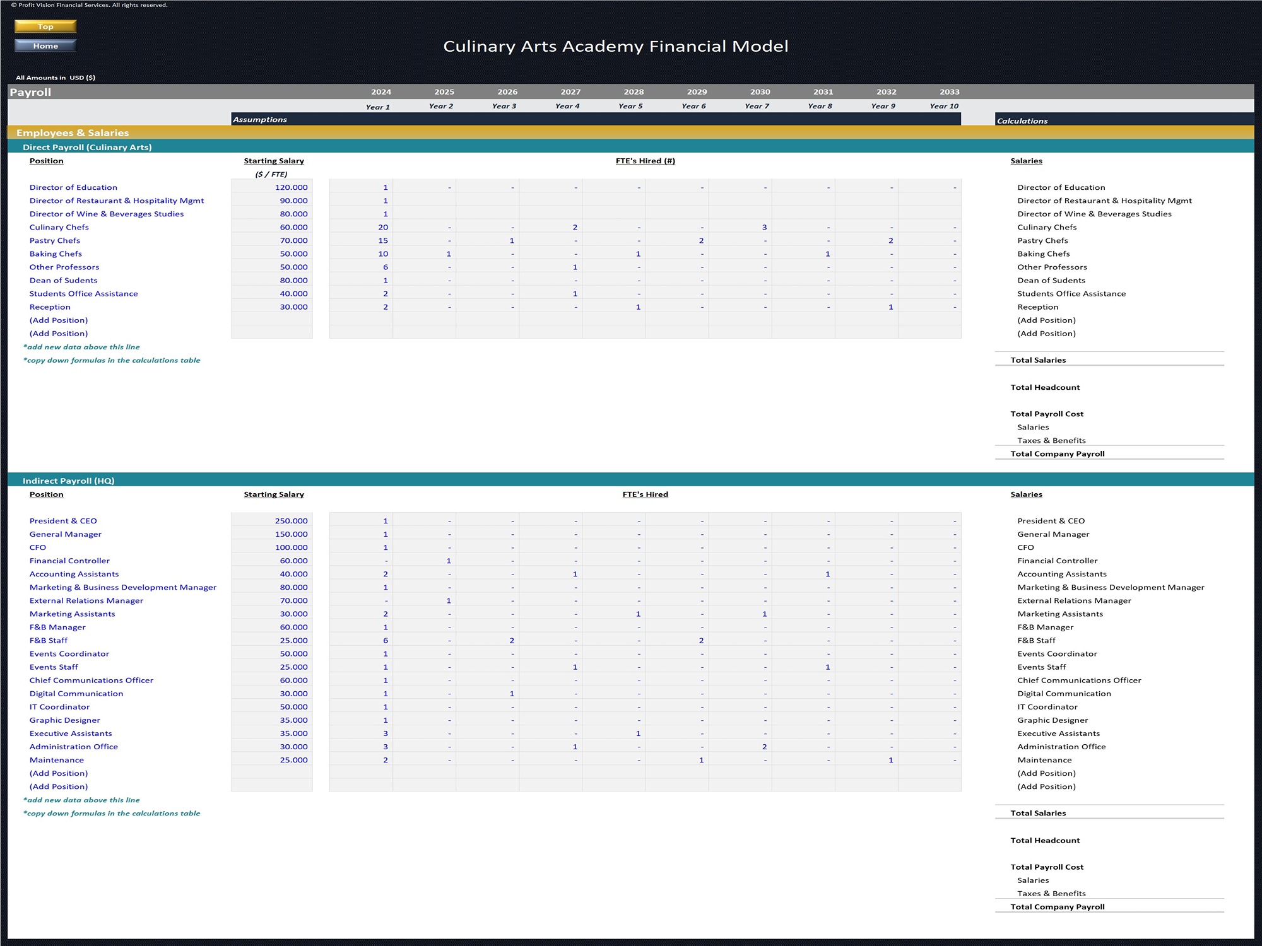Select Pastry Chefs starting salary 70.000
This screenshot has width=1262, height=946.
coord(272,240)
